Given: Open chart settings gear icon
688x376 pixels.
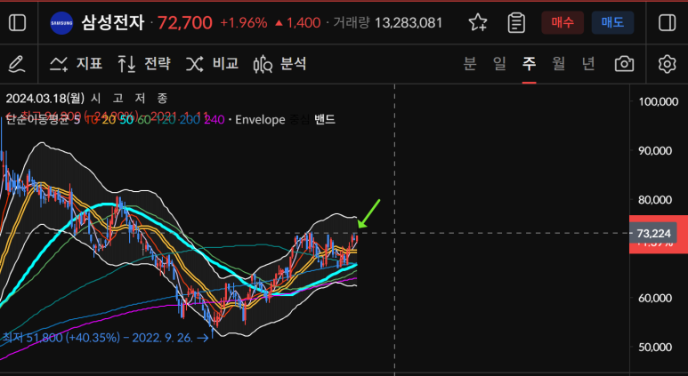Looking at the screenshot, I should pos(667,64).
